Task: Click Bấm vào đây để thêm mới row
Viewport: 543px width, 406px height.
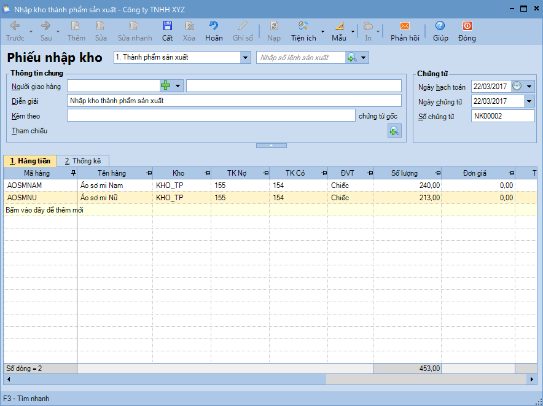Action: click(44, 210)
